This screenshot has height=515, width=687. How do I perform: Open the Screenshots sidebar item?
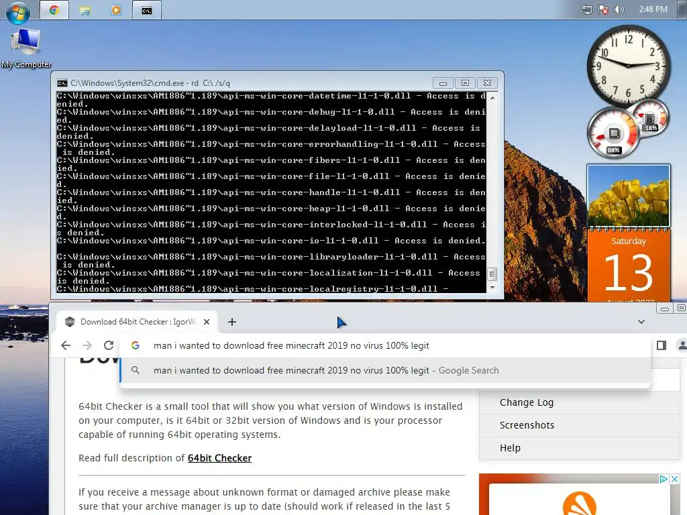(527, 425)
